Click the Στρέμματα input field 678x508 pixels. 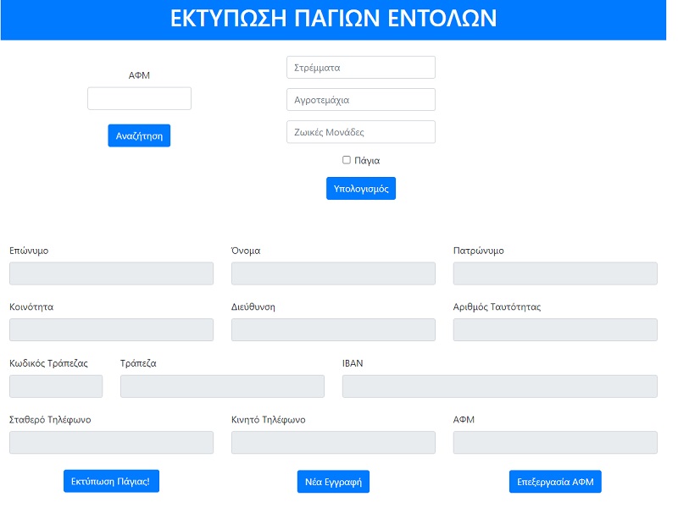pos(360,68)
